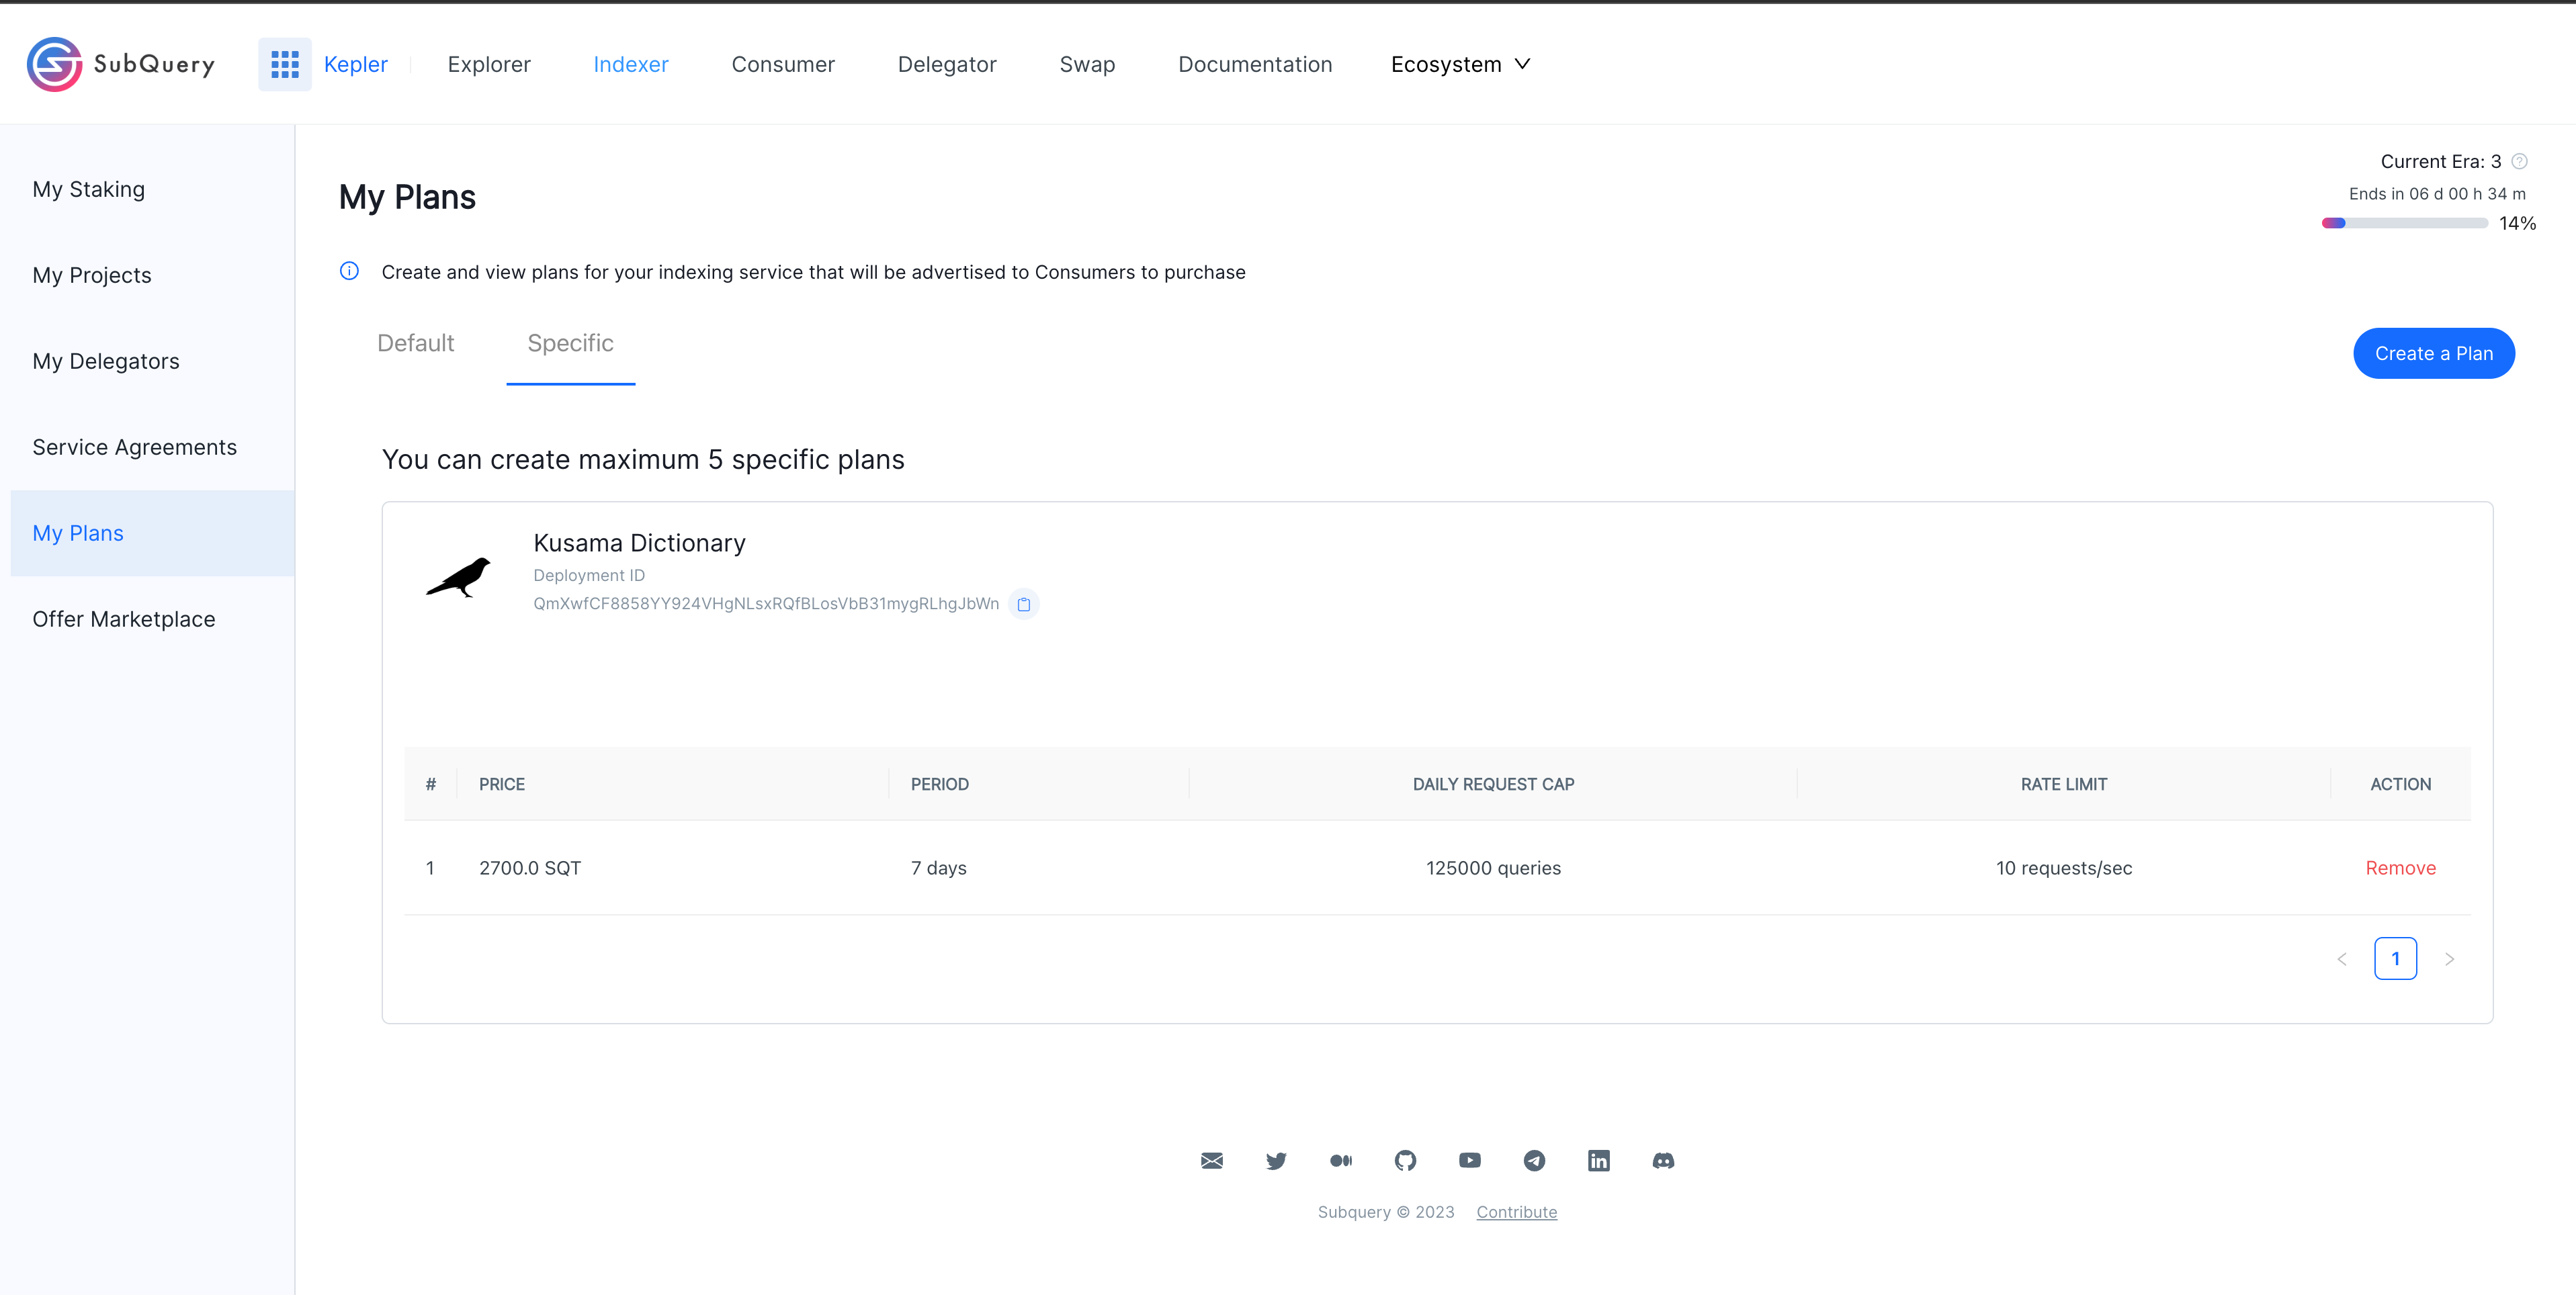Open My Delegators in the sidebar
Image resolution: width=2576 pixels, height=1295 pixels.
152,361
